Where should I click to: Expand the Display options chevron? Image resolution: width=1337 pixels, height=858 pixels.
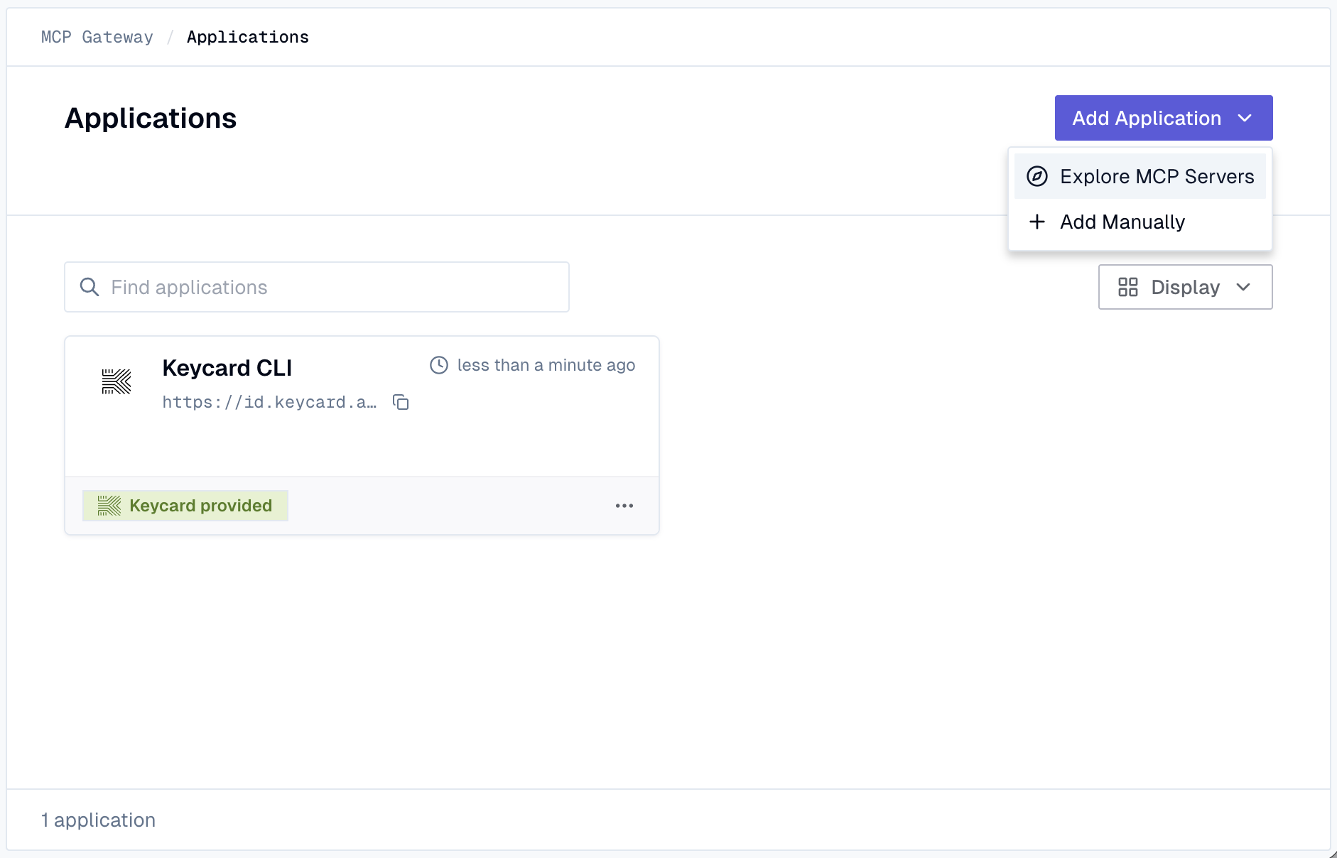(x=1243, y=288)
